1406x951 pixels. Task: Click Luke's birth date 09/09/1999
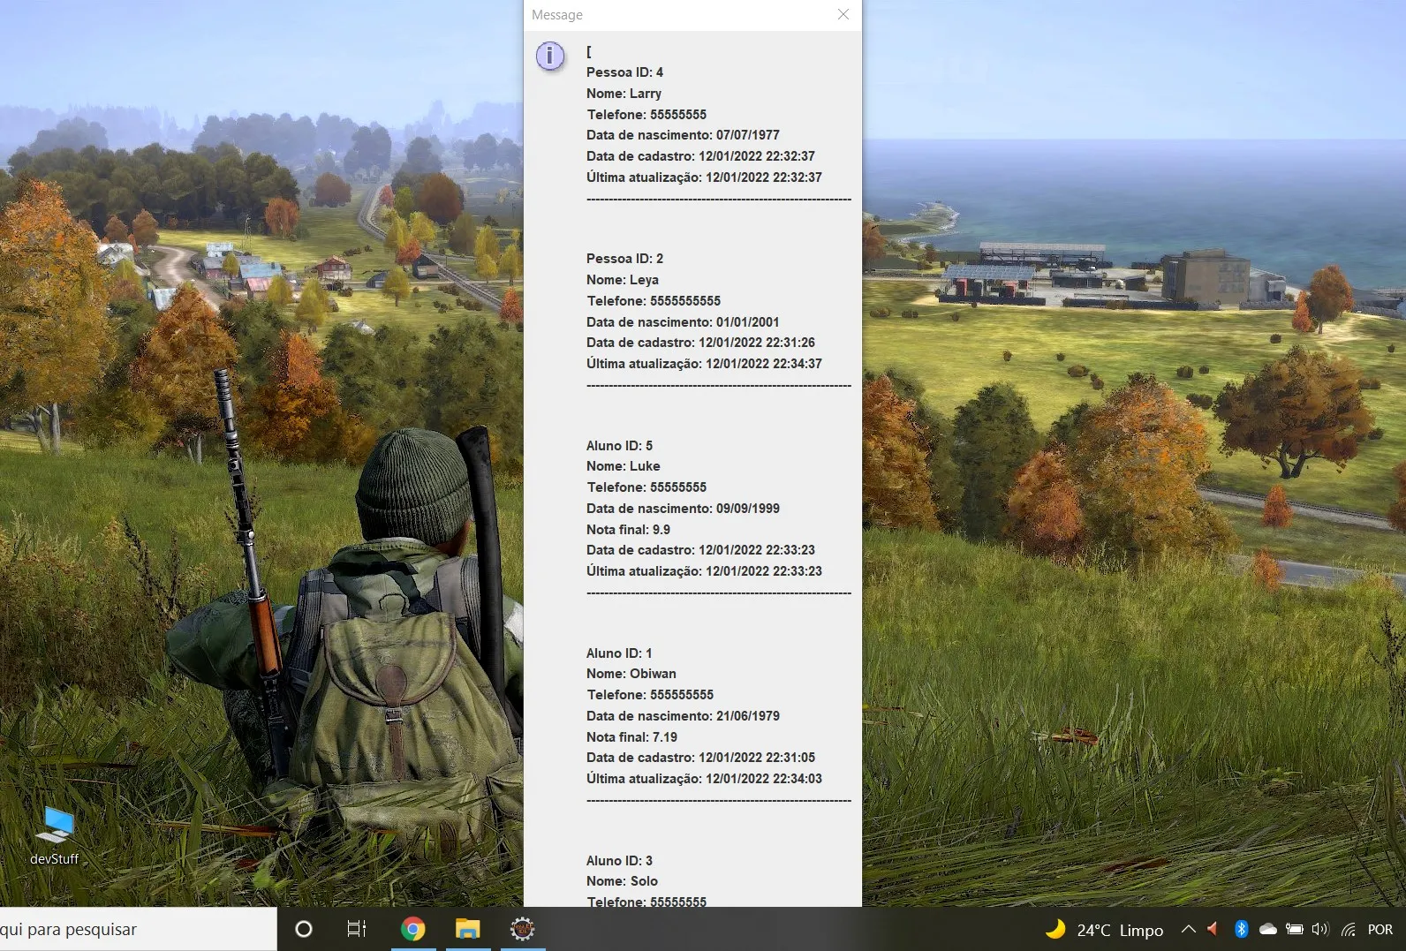(748, 509)
